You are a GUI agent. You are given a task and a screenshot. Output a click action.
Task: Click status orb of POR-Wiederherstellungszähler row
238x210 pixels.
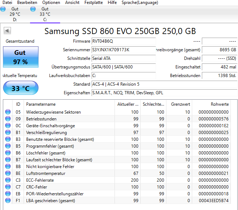point(8,194)
